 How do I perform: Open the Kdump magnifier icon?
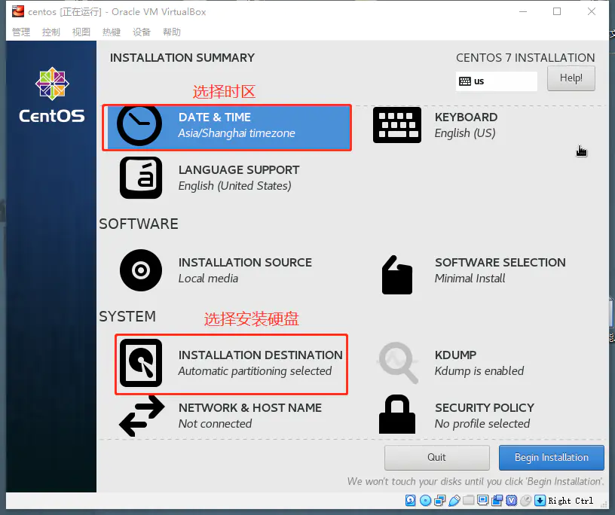tap(398, 363)
